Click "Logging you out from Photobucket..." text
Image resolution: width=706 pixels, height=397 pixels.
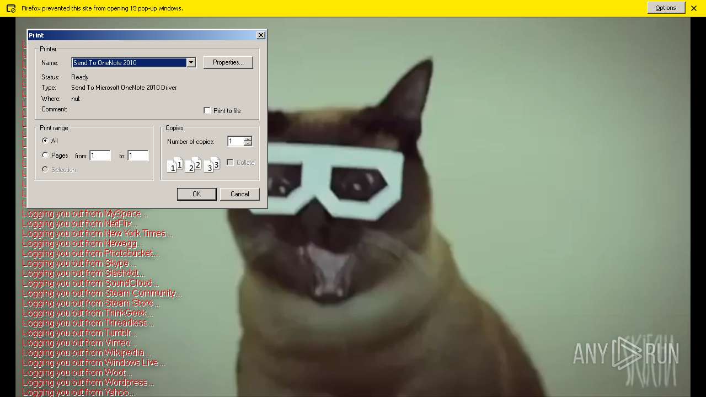[x=91, y=254]
